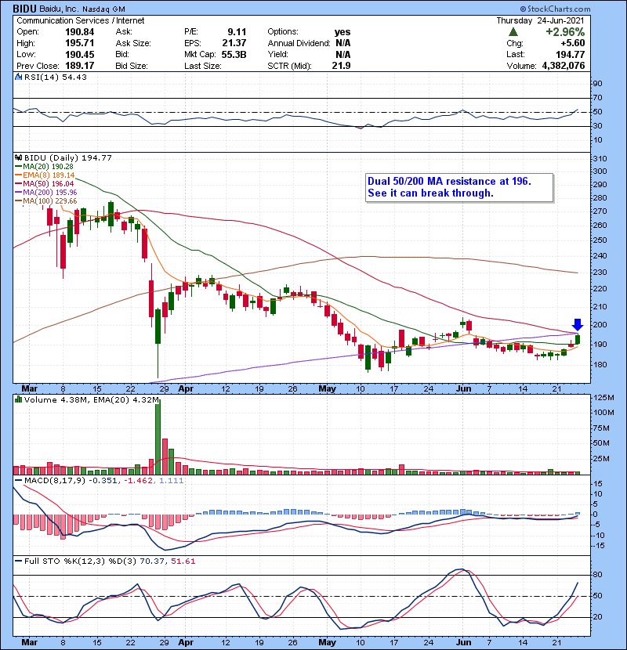The image size is (627, 650).
Task: Click "Communication Services / Internet" sector text
Action: pyautogui.click(x=81, y=20)
